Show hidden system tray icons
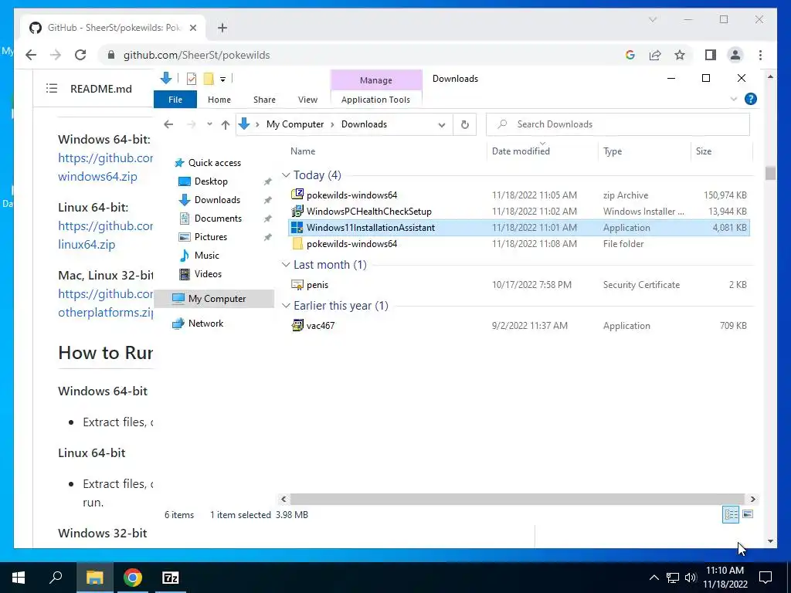 pyautogui.click(x=654, y=578)
